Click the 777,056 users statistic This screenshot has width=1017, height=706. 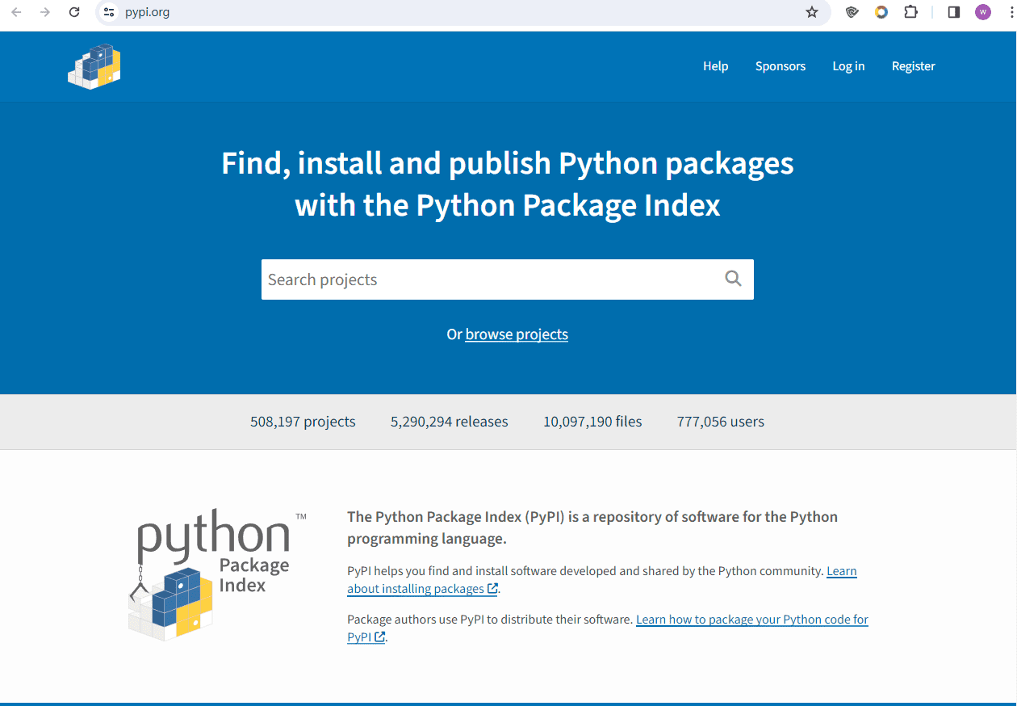pos(721,422)
